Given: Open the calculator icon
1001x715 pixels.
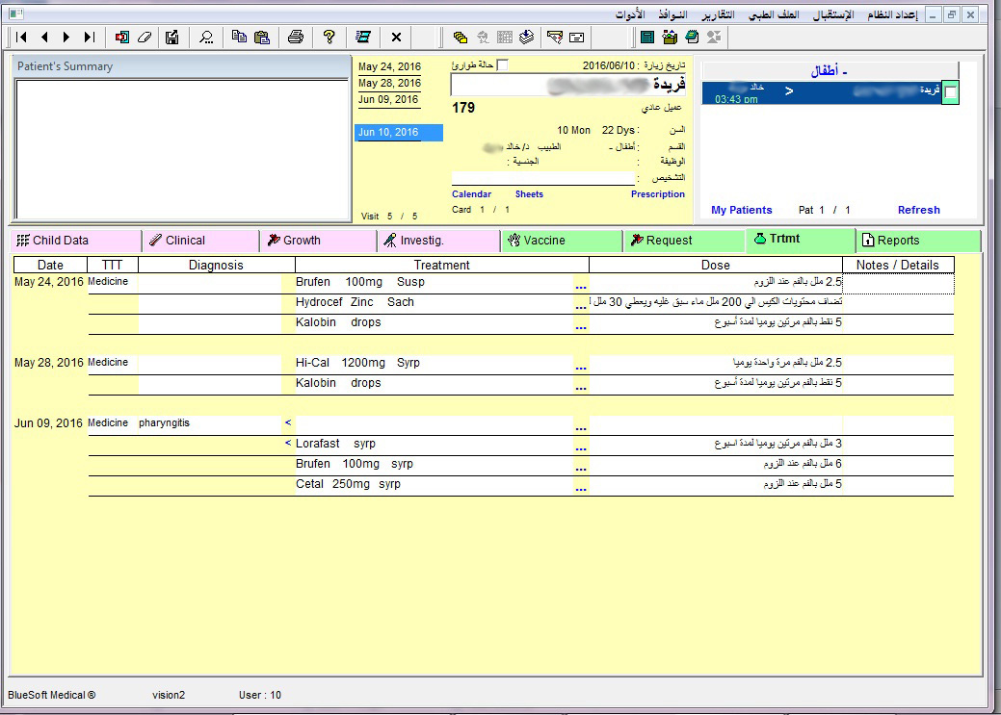Looking at the screenshot, I should [x=647, y=37].
